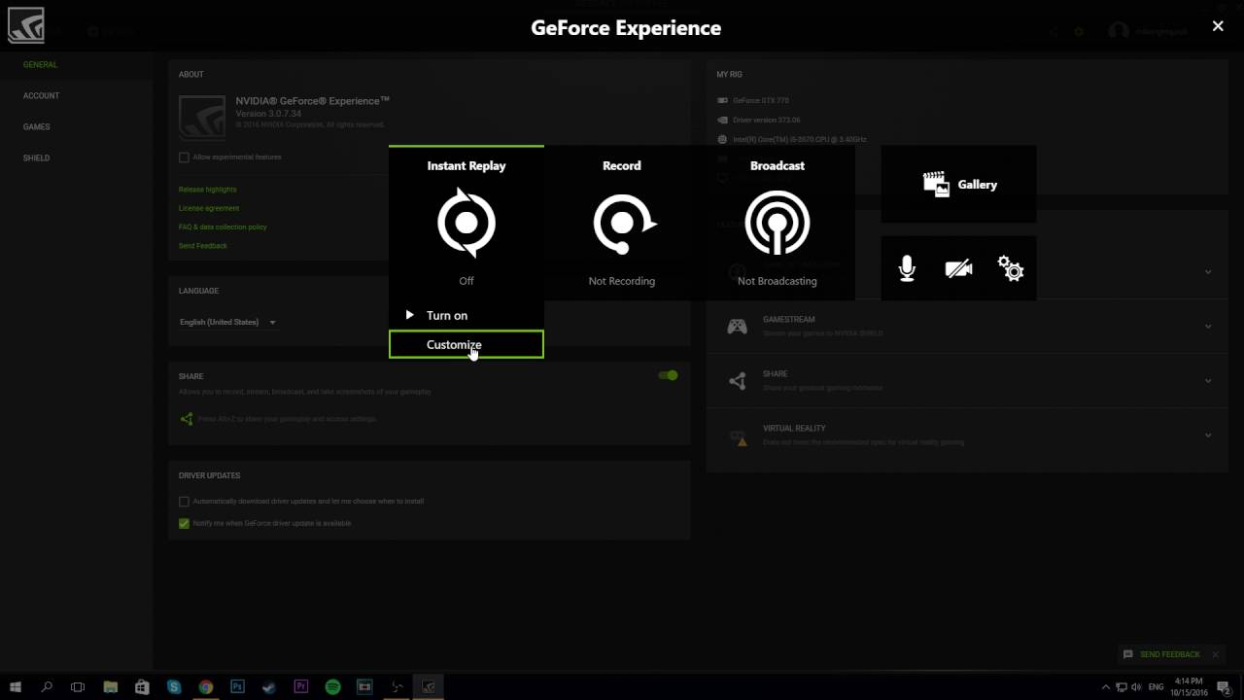Click the SHARE feature icon
This screenshot has width=1244, height=700.
738,381
